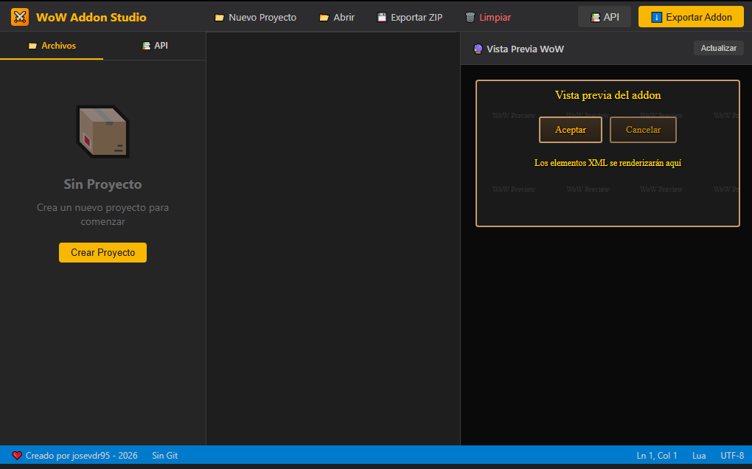Select the Lua language indicator in status bar
The height and width of the screenshot is (469, 752).
699,456
